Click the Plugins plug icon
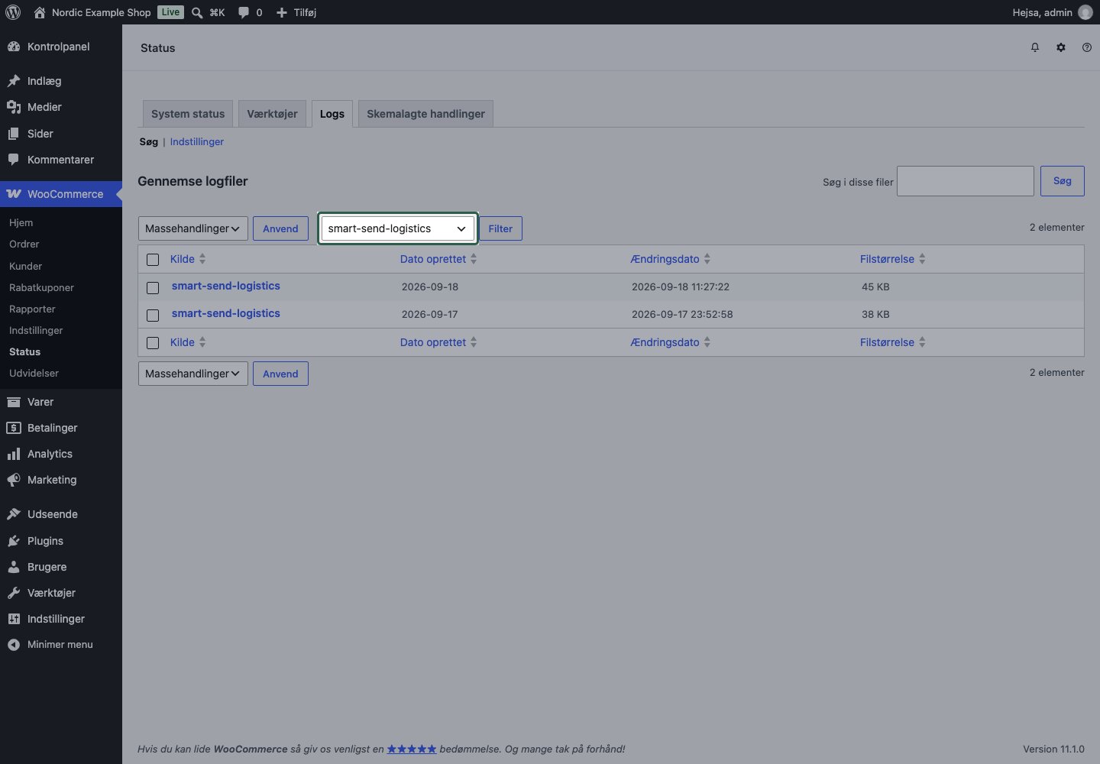Viewport: 1100px width, 764px height. click(x=14, y=541)
